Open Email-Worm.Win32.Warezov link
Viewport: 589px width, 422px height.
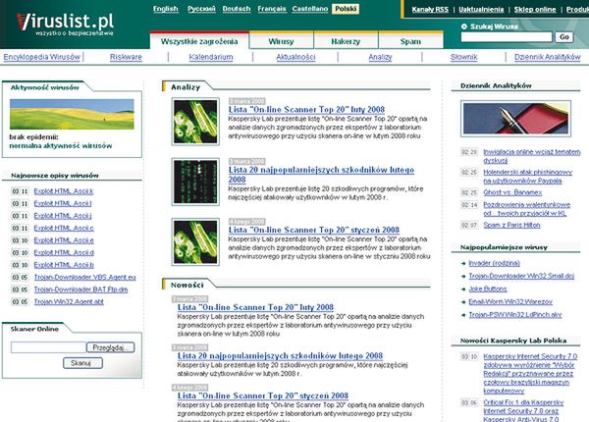pos(510,302)
